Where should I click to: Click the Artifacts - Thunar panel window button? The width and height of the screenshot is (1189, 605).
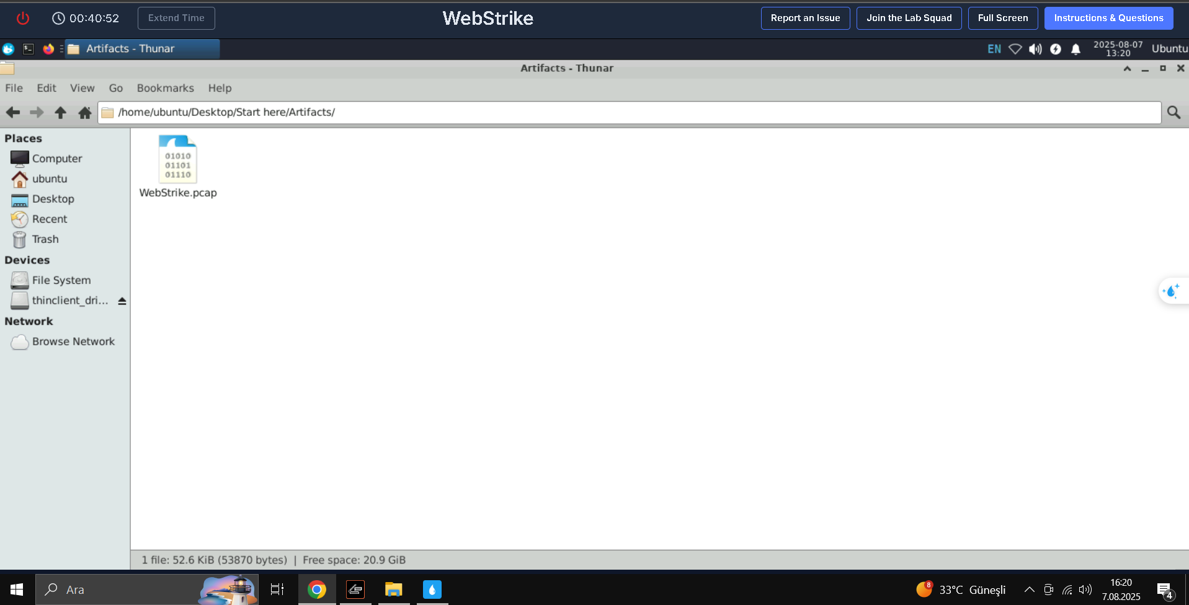click(x=143, y=49)
